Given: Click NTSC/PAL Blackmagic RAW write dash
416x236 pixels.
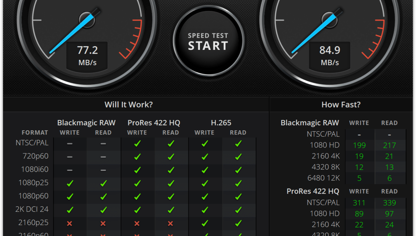Looking at the screenshot, I should coord(69,143).
